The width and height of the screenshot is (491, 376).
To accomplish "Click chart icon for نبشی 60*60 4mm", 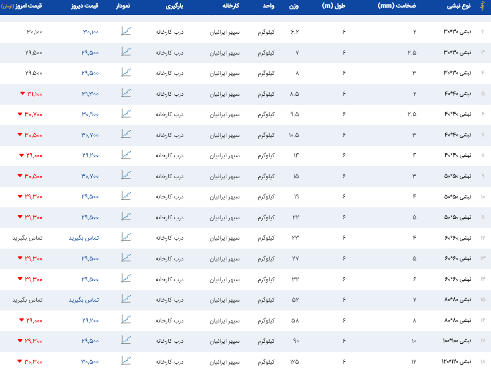I will click(x=126, y=237).
